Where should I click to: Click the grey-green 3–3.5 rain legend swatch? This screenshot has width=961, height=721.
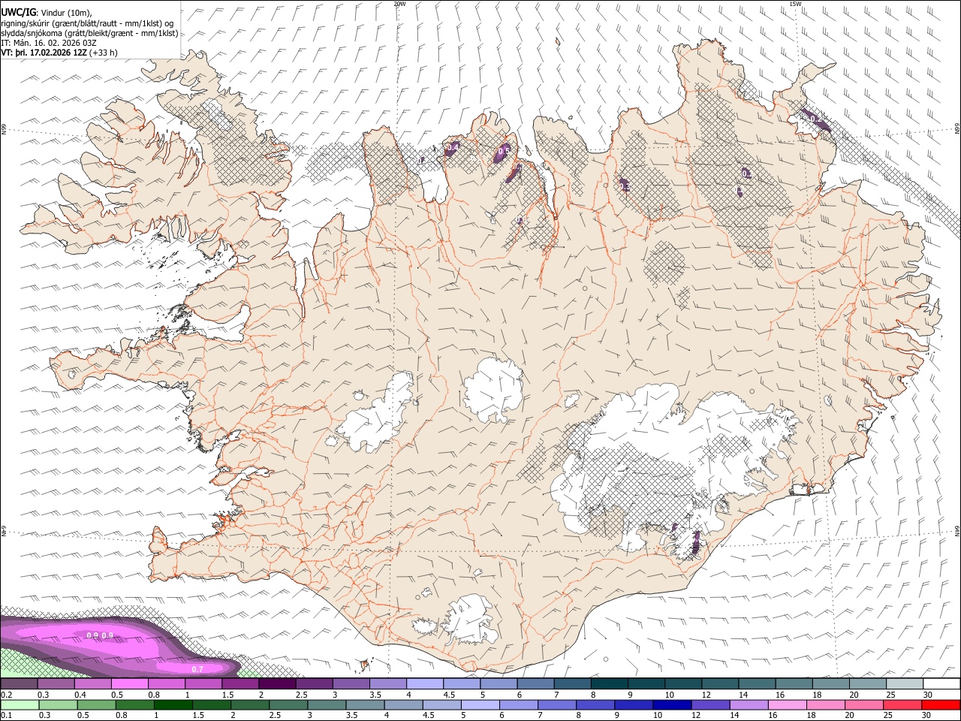click(x=326, y=704)
